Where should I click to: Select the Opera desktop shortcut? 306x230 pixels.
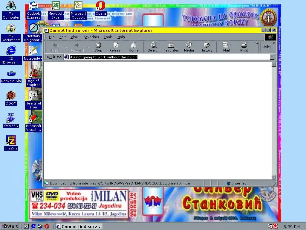pos(101,8)
